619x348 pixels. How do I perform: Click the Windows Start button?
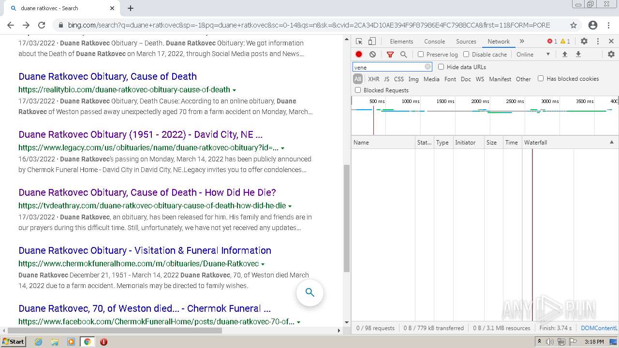tap(14, 342)
